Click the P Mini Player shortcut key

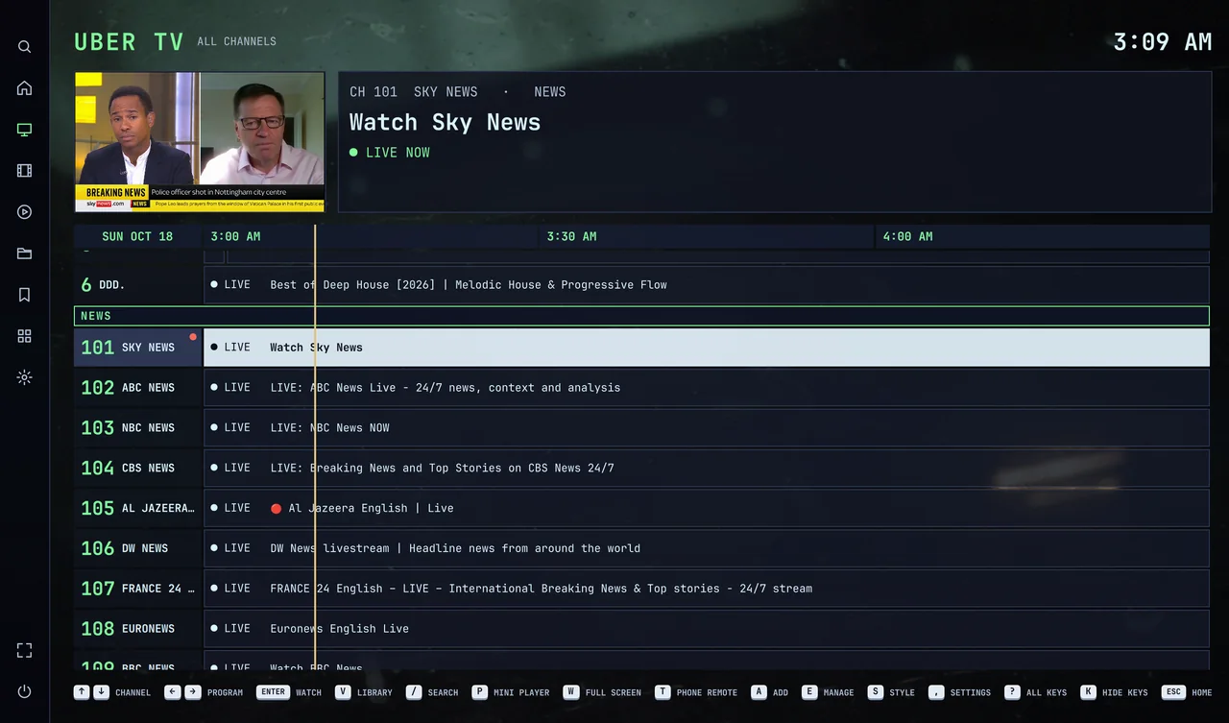[x=511, y=692]
